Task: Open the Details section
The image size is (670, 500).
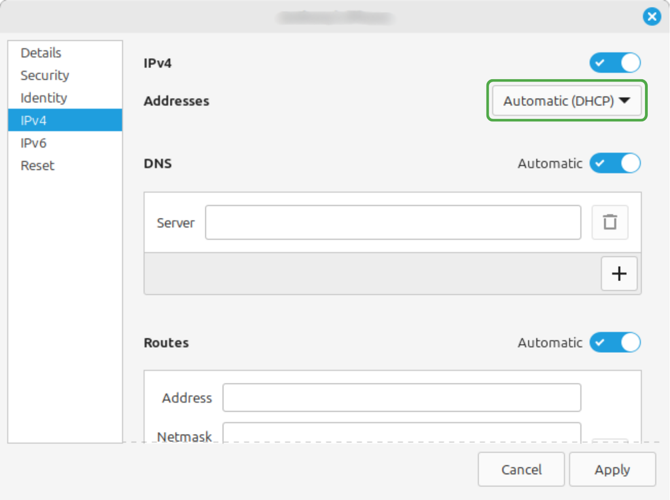Action: 65,52
